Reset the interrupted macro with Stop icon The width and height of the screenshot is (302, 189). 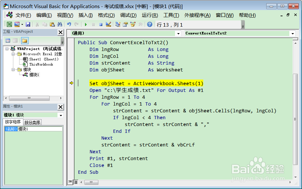101,24
